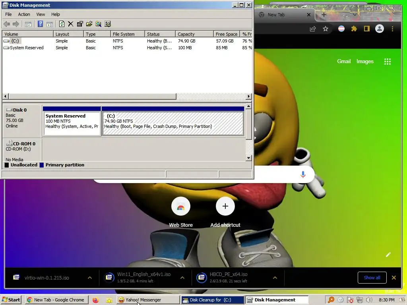407x305 pixels.
Task: Open the virtio-win-0.1.215.iso download item
Action: point(47,278)
